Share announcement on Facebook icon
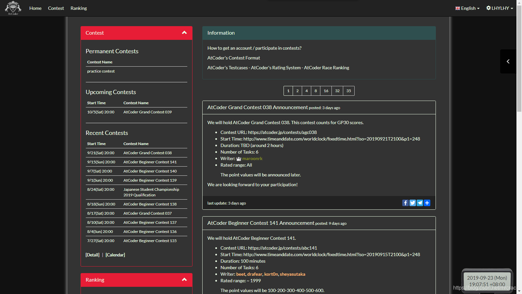This screenshot has height=294, width=522. (x=405, y=203)
